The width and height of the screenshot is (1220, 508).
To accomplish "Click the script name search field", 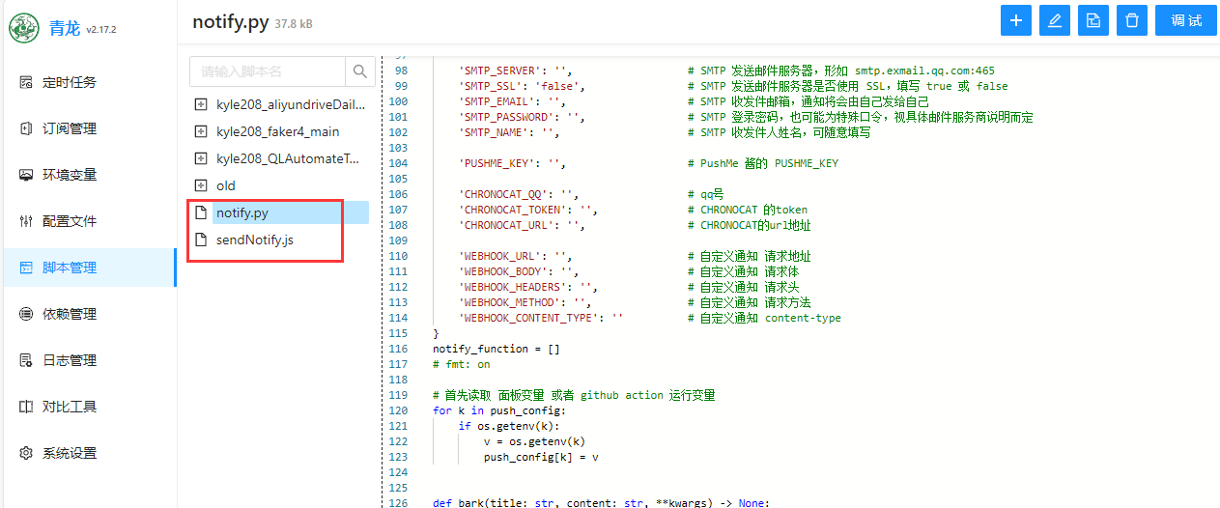I will [x=268, y=71].
